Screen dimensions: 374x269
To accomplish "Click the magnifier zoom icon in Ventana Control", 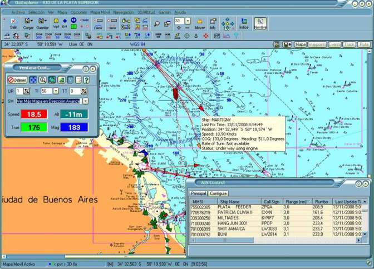I will pos(42,80).
